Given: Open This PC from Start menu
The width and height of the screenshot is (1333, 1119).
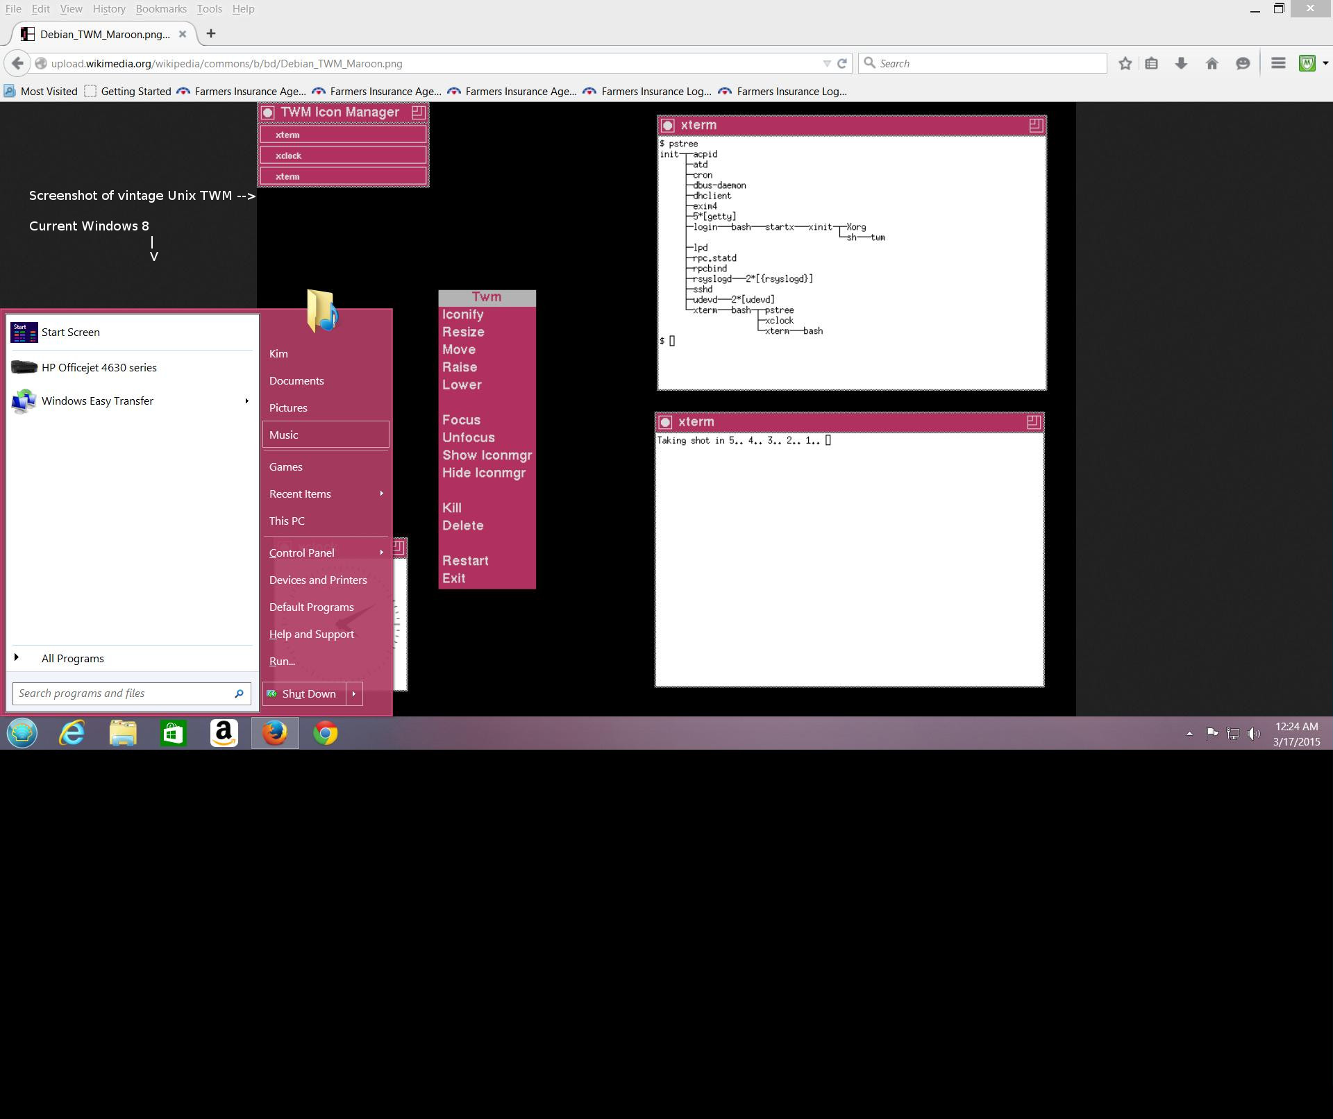Looking at the screenshot, I should click(325, 521).
